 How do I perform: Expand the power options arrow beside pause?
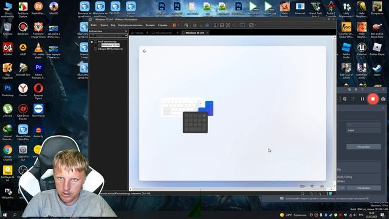point(178,25)
